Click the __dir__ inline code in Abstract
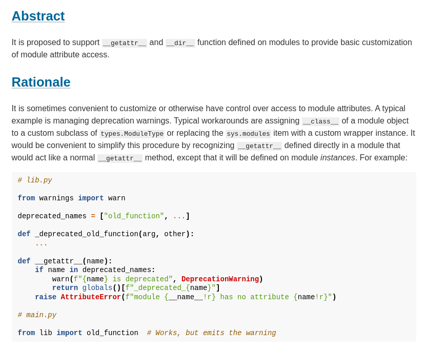Viewport: 426px width, 352px height. point(180,43)
